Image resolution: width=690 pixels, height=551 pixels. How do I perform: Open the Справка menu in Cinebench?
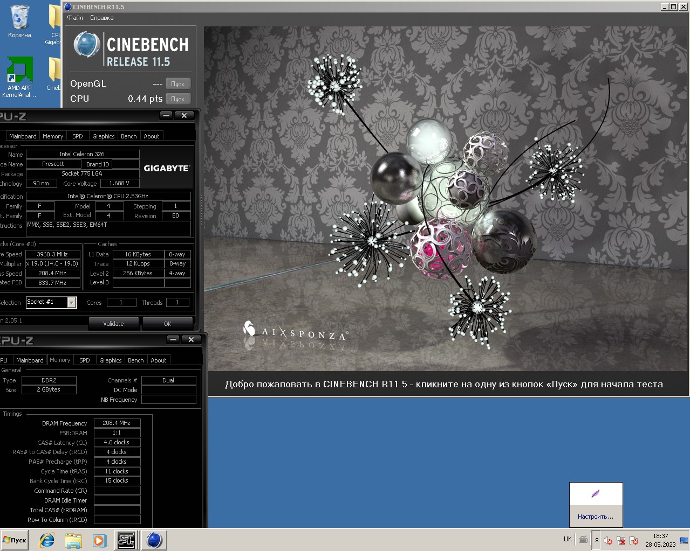[x=101, y=18]
